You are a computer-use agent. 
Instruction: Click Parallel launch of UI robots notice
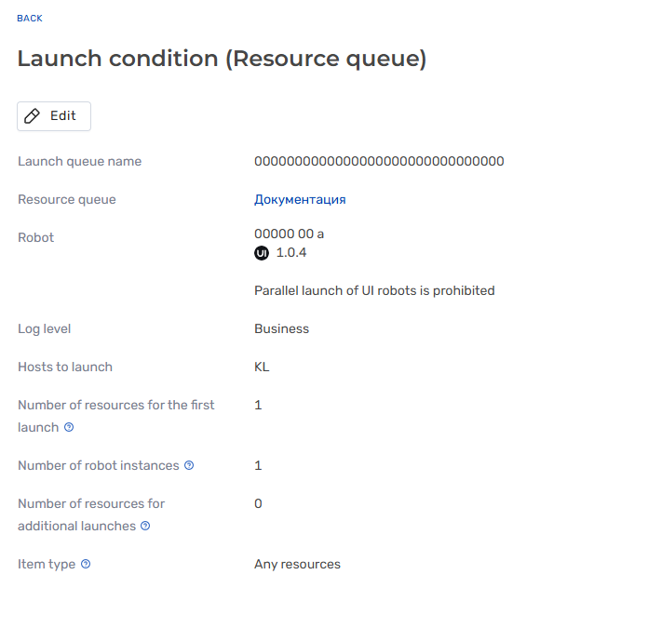374,290
